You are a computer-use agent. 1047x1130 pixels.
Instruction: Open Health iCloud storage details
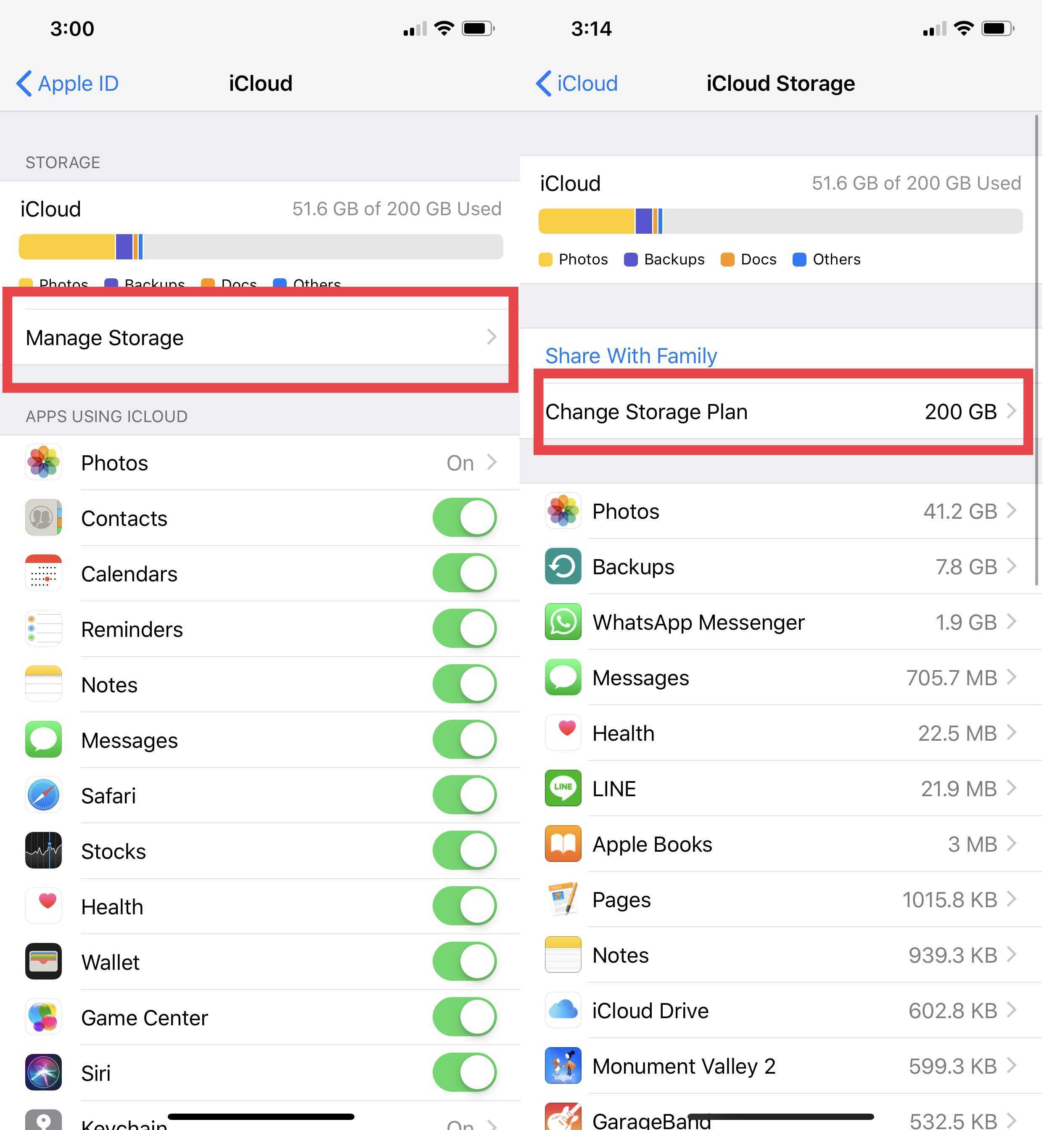pyautogui.click(x=785, y=733)
